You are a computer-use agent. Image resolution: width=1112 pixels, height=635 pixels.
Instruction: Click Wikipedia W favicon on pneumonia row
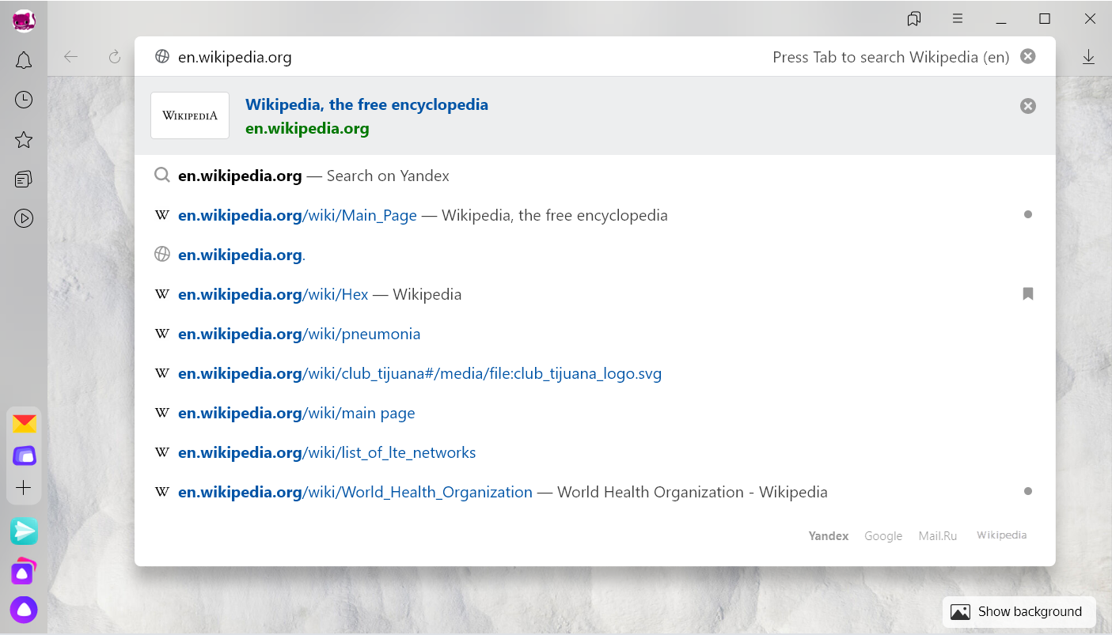click(x=162, y=334)
